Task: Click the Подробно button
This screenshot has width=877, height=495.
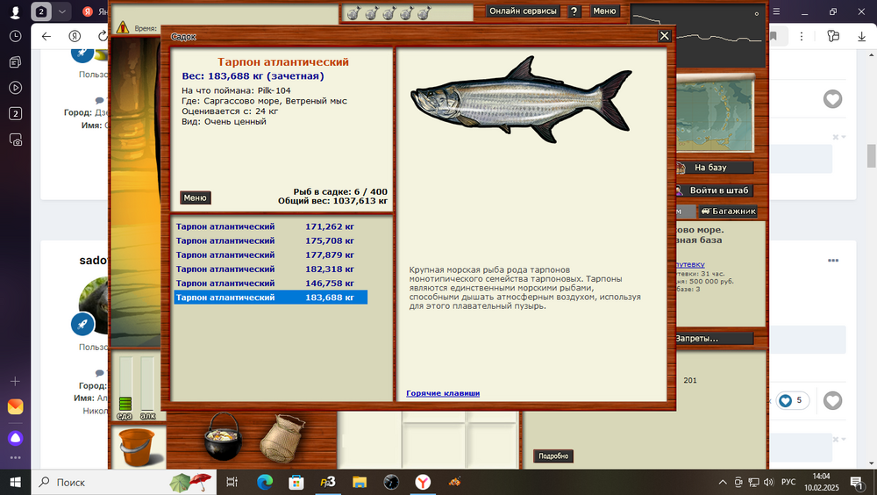Action: tap(553, 456)
